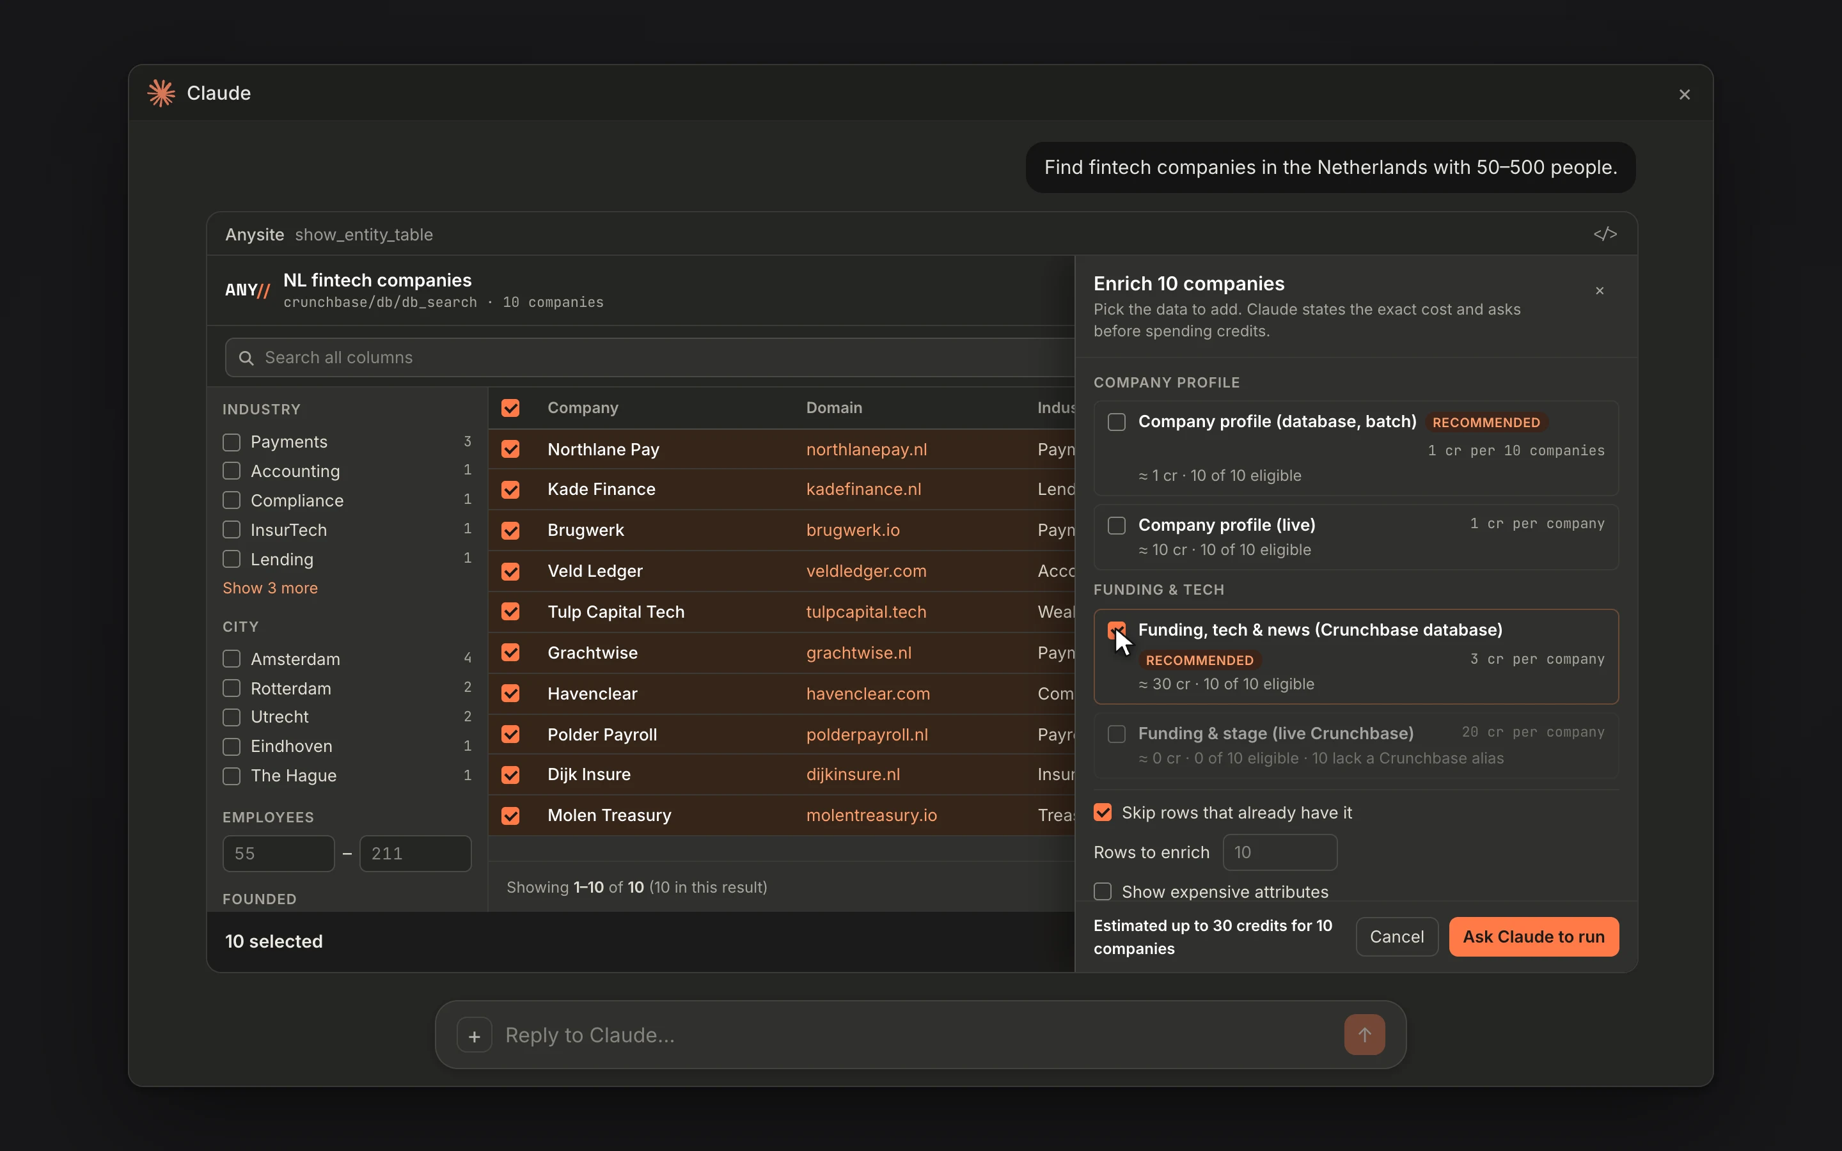The image size is (1842, 1151).
Task: Click the magnifier icon in the search bar
Action: pyautogui.click(x=246, y=358)
